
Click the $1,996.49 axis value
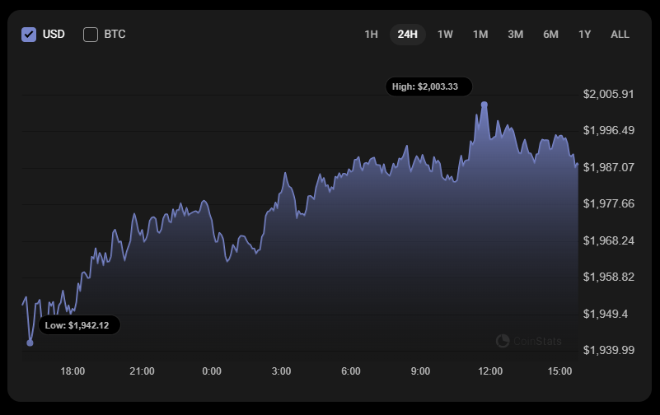pos(608,130)
